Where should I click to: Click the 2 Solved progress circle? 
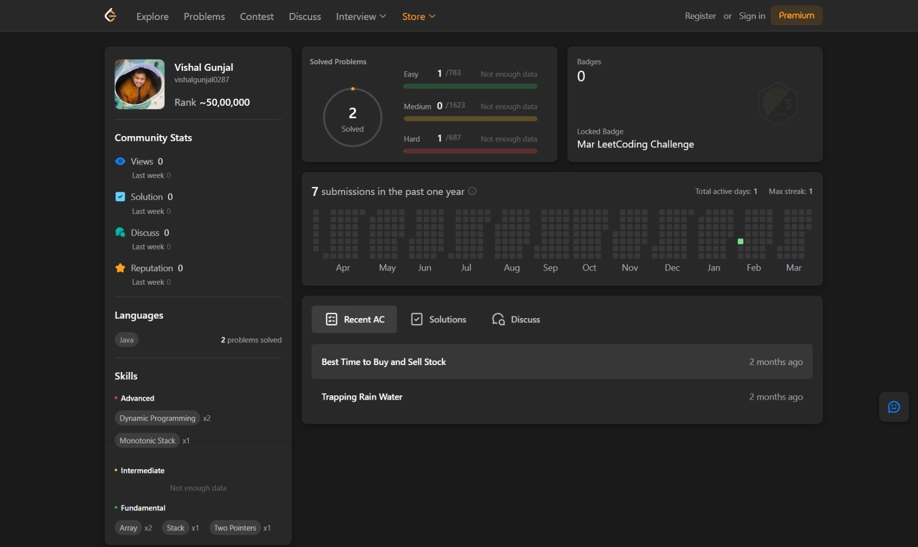coord(353,117)
